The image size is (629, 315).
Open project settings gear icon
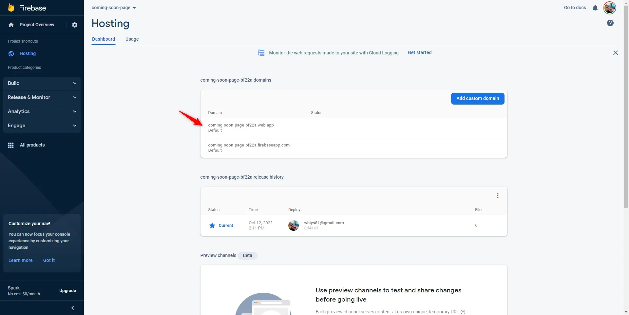coord(75,25)
